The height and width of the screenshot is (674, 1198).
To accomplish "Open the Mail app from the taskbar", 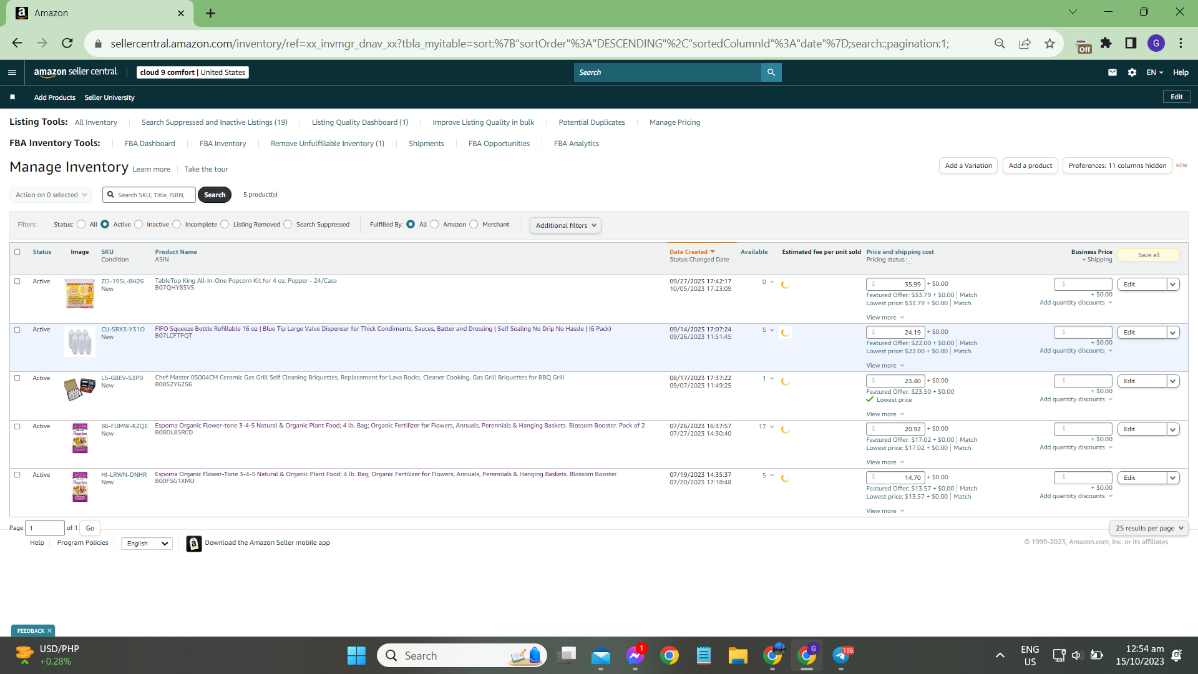I will point(601,655).
